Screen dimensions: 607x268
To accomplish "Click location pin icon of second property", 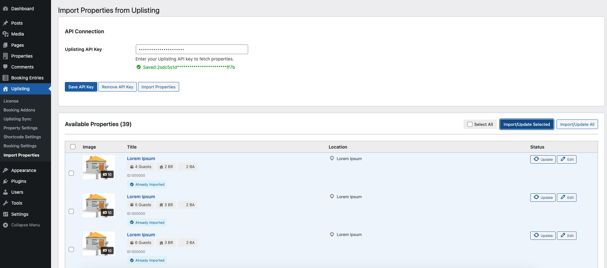I will pyautogui.click(x=332, y=196).
